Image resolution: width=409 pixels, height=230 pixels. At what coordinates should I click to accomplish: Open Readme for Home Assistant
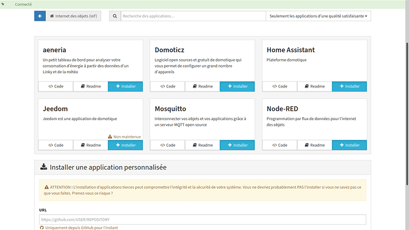coord(315,86)
